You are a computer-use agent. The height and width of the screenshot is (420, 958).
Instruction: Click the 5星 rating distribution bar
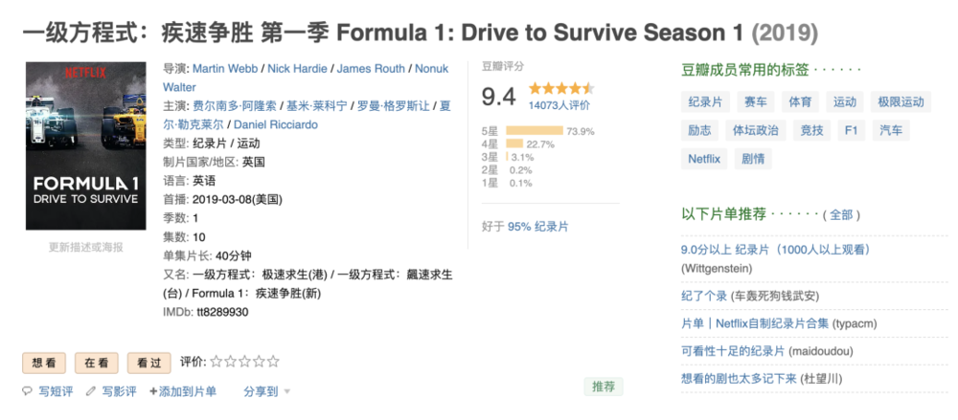point(534,130)
